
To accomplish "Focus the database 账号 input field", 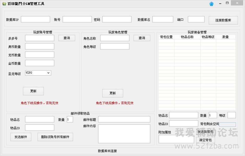I will coord(77,19).
